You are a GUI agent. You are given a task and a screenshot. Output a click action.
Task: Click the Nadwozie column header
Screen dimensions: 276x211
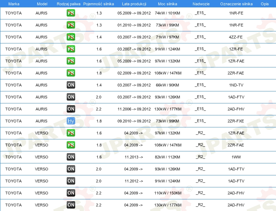[201, 4]
